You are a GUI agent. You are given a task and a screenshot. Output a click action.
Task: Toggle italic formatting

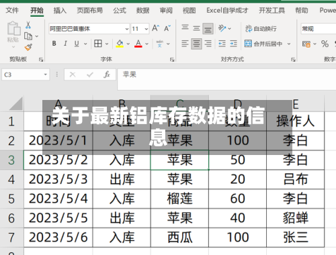point(65,44)
